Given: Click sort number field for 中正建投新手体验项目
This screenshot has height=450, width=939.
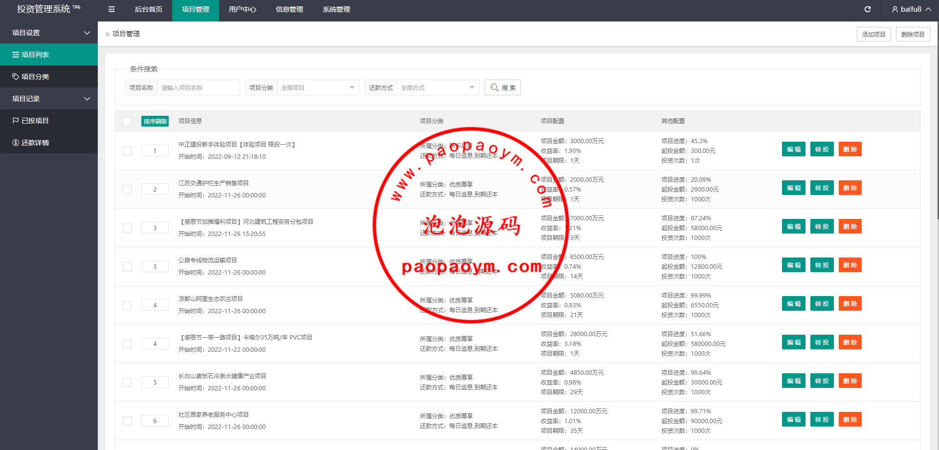Looking at the screenshot, I should (x=155, y=150).
